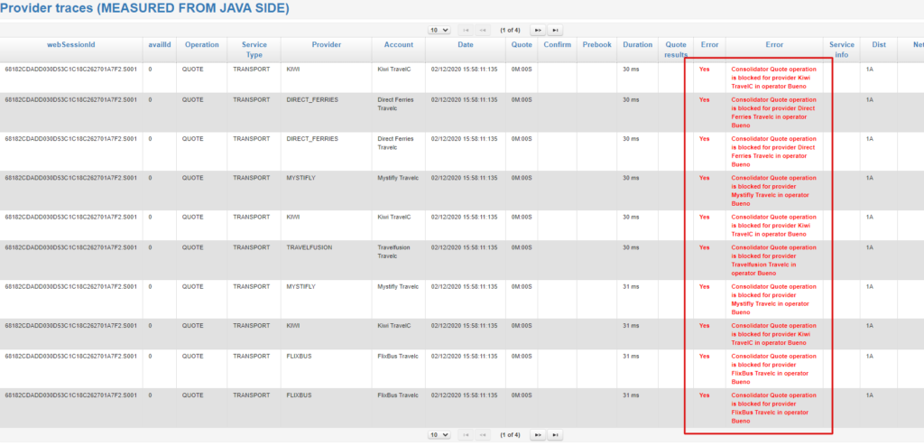Click the Service info column header
This screenshot has width=924, height=446.
pyautogui.click(x=841, y=50)
